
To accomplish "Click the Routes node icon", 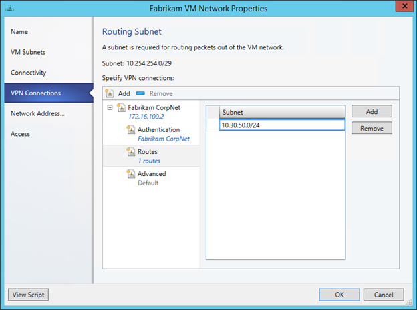I will coord(131,152).
